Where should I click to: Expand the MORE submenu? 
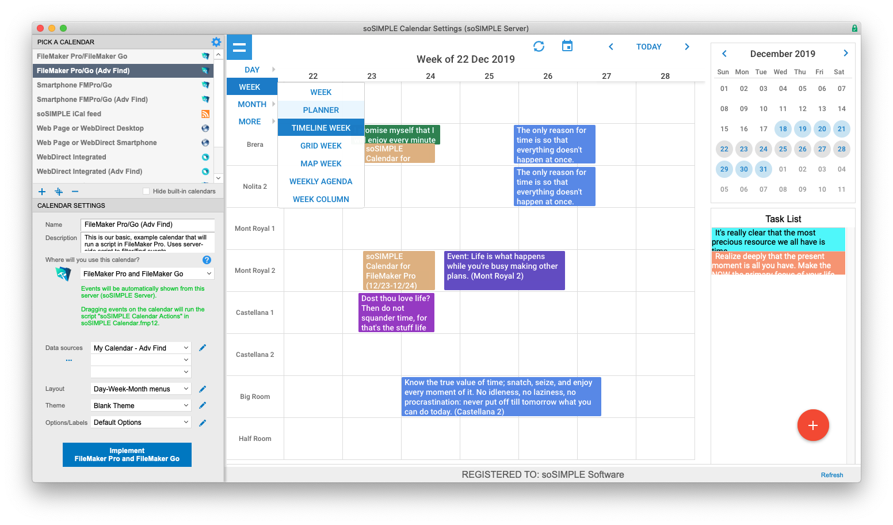click(252, 121)
